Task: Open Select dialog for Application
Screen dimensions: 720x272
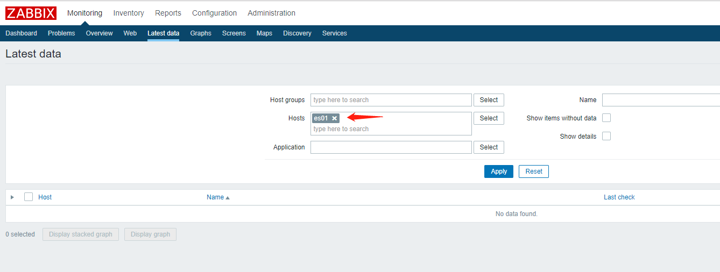Action: [489, 147]
